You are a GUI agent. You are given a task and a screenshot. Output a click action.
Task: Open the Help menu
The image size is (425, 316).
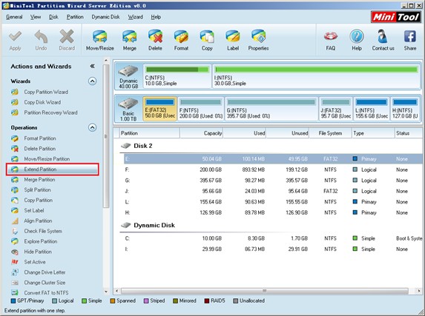[156, 17]
